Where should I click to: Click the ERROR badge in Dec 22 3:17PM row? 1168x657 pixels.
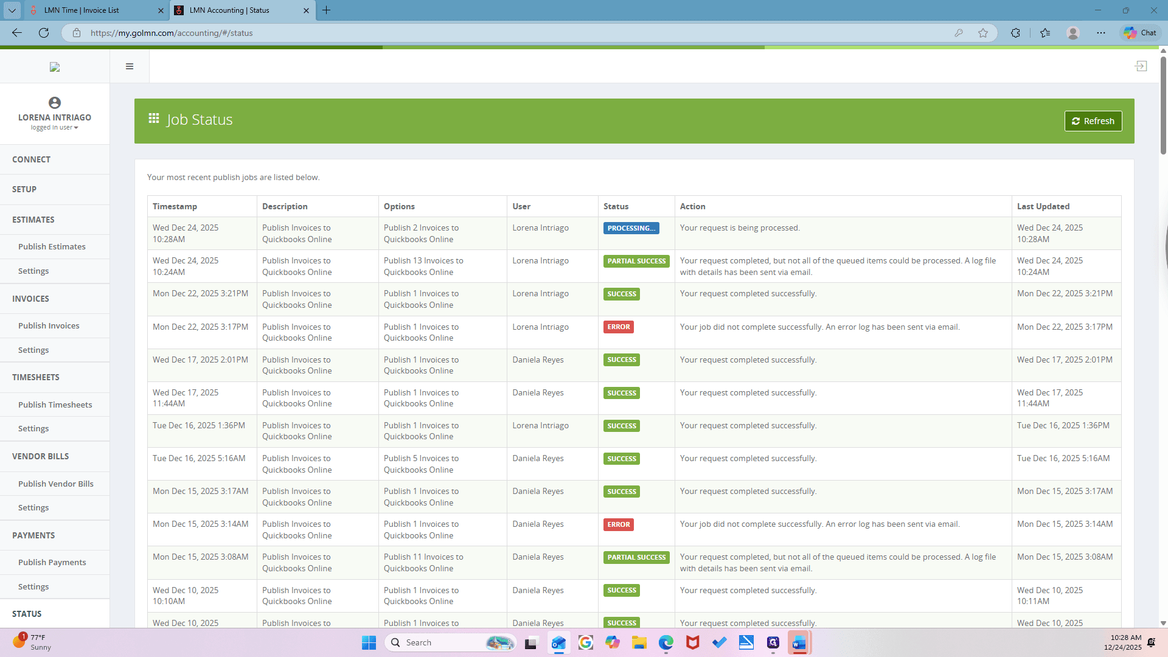(618, 327)
